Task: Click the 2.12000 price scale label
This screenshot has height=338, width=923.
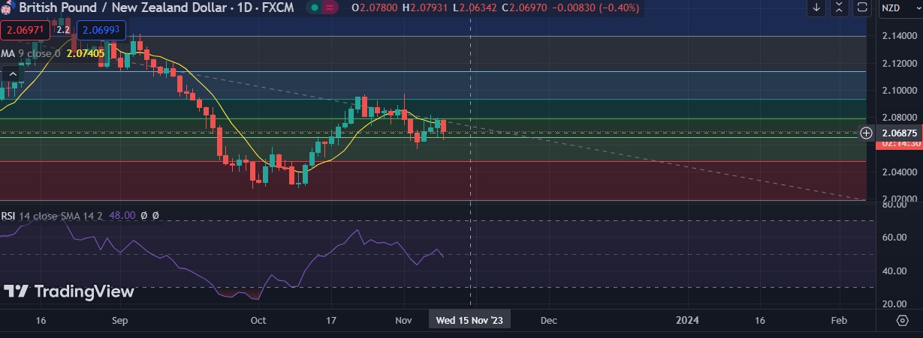Action: pyautogui.click(x=899, y=64)
